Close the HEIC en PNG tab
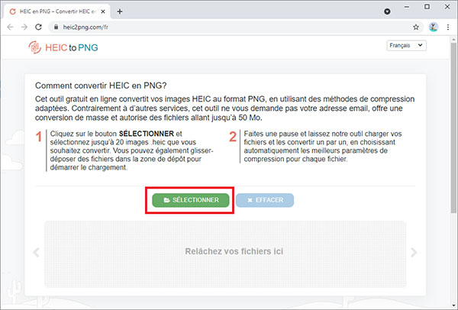Viewport: 458px width, 310px height. click(103, 11)
